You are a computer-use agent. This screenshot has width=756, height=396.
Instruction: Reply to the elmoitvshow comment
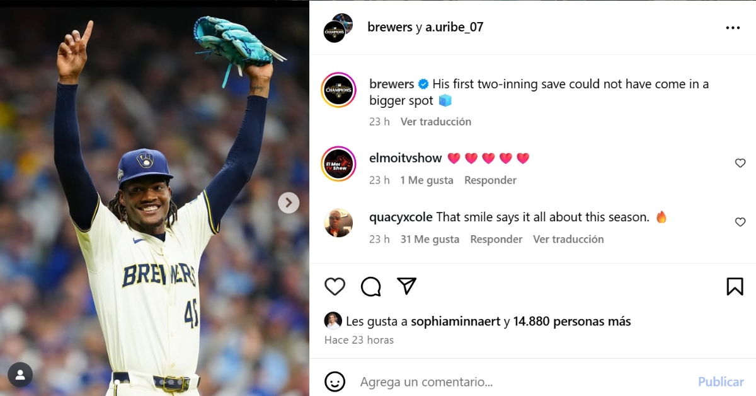pyautogui.click(x=490, y=180)
